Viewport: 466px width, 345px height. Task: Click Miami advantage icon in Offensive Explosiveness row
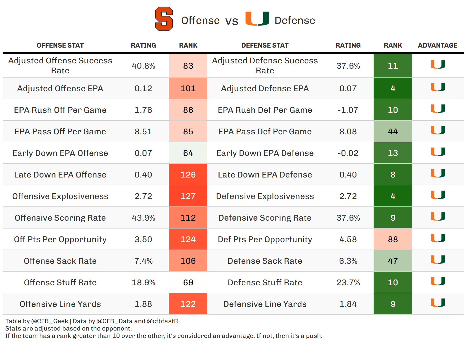pos(438,195)
